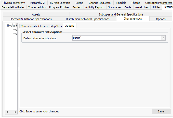The height and width of the screenshot is (118, 173).
Task: Switch to Characteristic Classes sub-tab
Action: (x=34, y=26)
